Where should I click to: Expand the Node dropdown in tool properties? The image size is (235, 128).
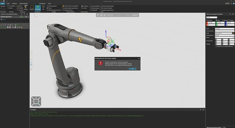(x=223, y=33)
